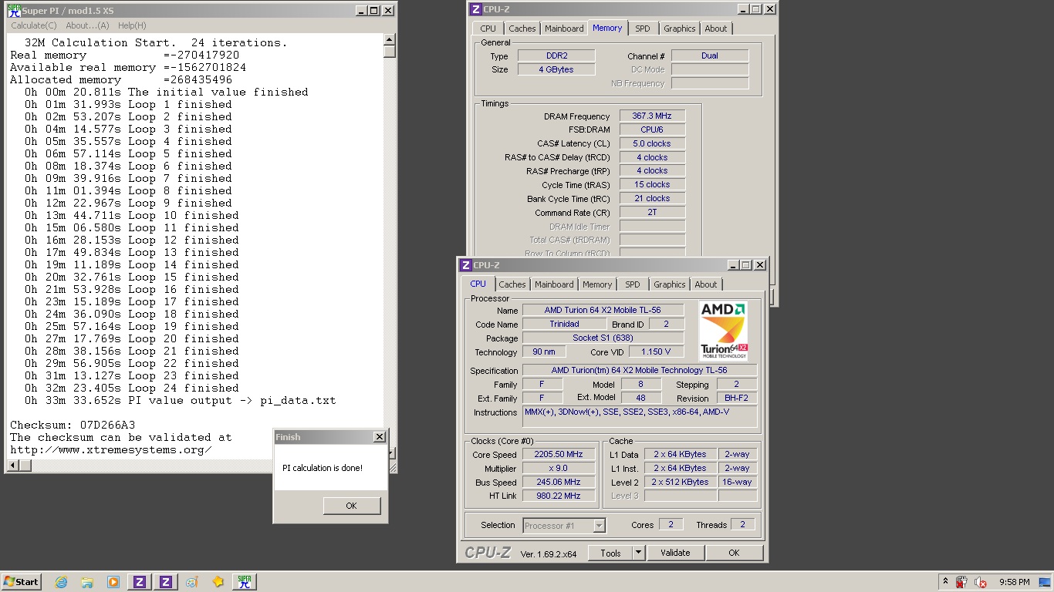1054x592 pixels.
Task: Click the PI value output pi_data.txt line
Action: click(180, 400)
